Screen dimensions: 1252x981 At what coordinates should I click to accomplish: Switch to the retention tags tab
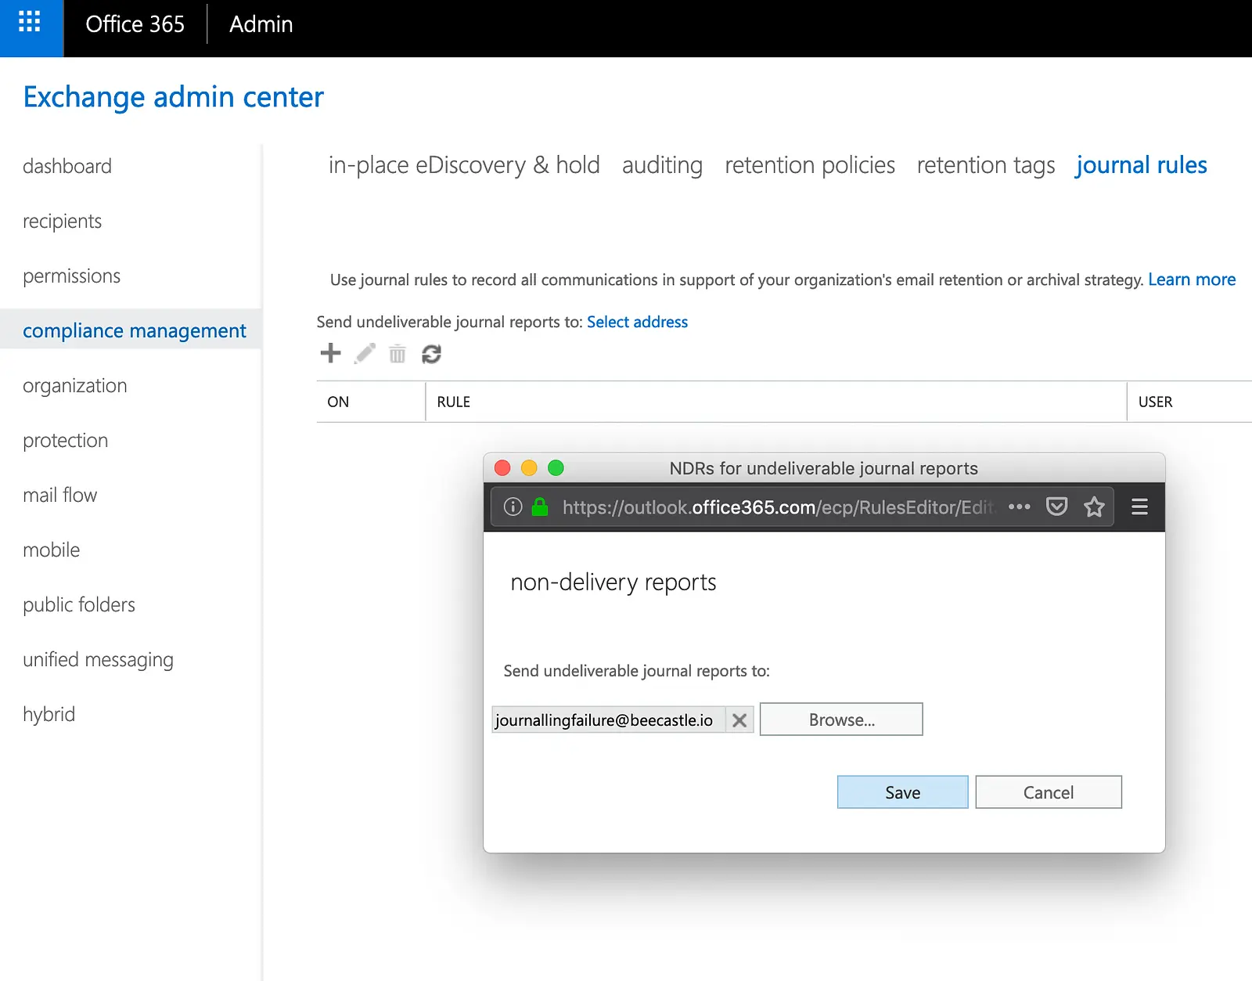click(x=986, y=165)
